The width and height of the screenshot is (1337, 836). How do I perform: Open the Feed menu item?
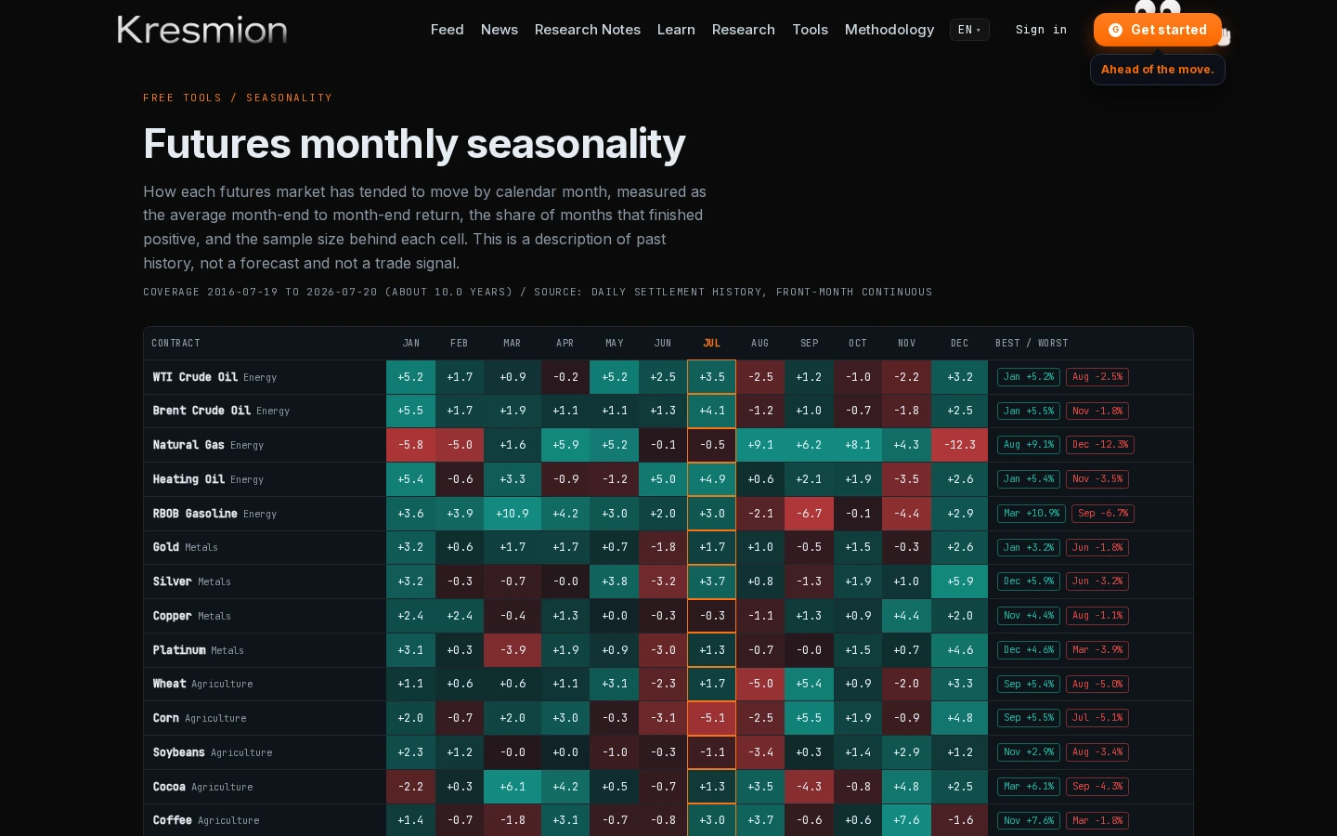pyautogui.click(x=447, y=30)
